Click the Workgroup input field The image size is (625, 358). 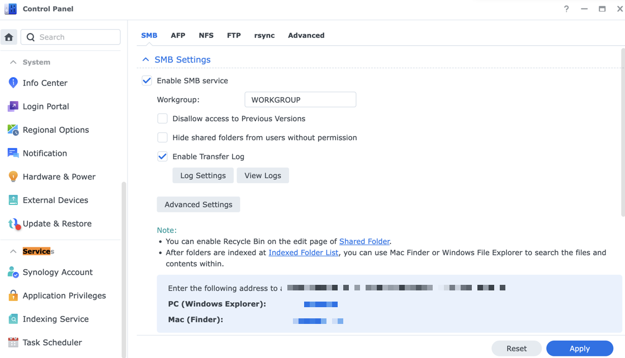(x=300, y=99)
